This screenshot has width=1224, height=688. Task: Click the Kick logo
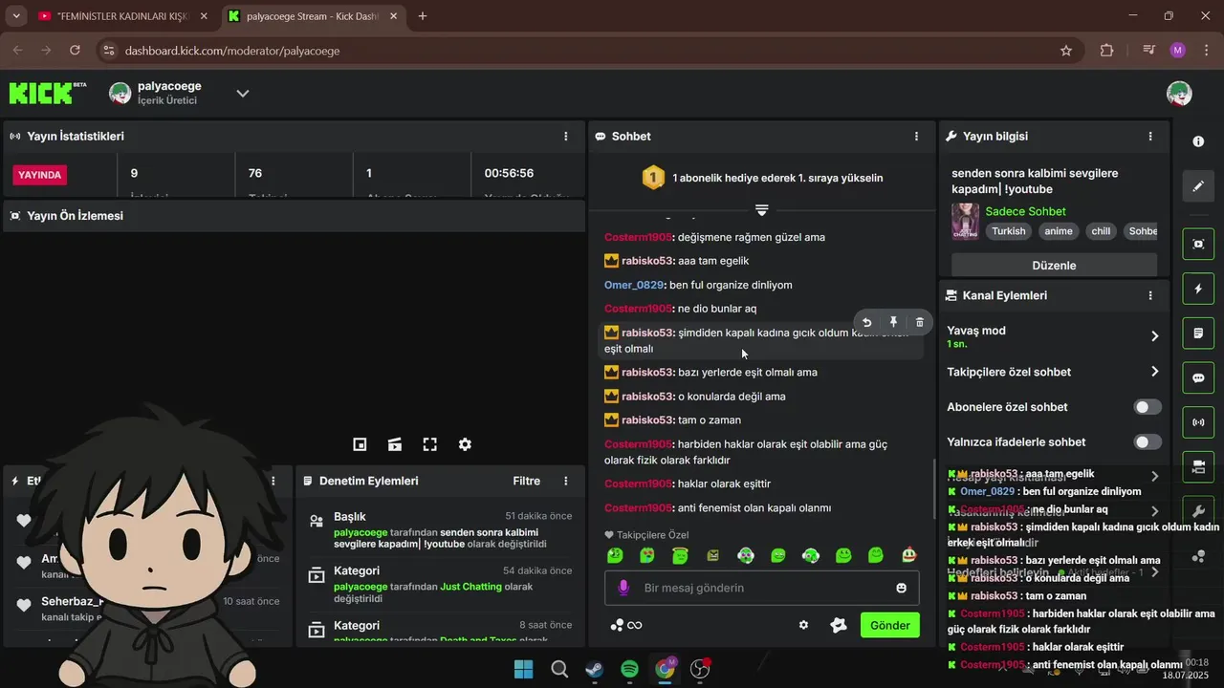[x=47, y=93]
